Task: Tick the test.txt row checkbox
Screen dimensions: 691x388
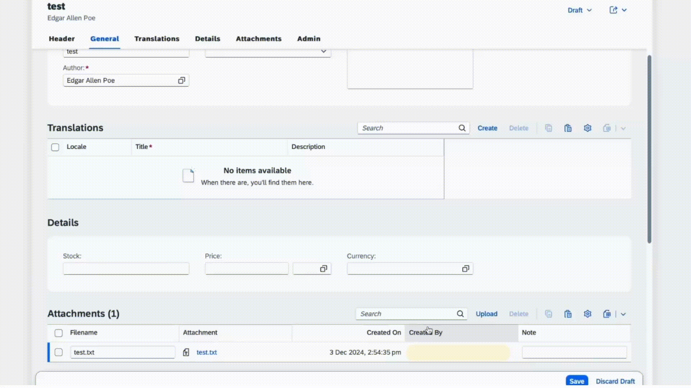Action: 59,352
